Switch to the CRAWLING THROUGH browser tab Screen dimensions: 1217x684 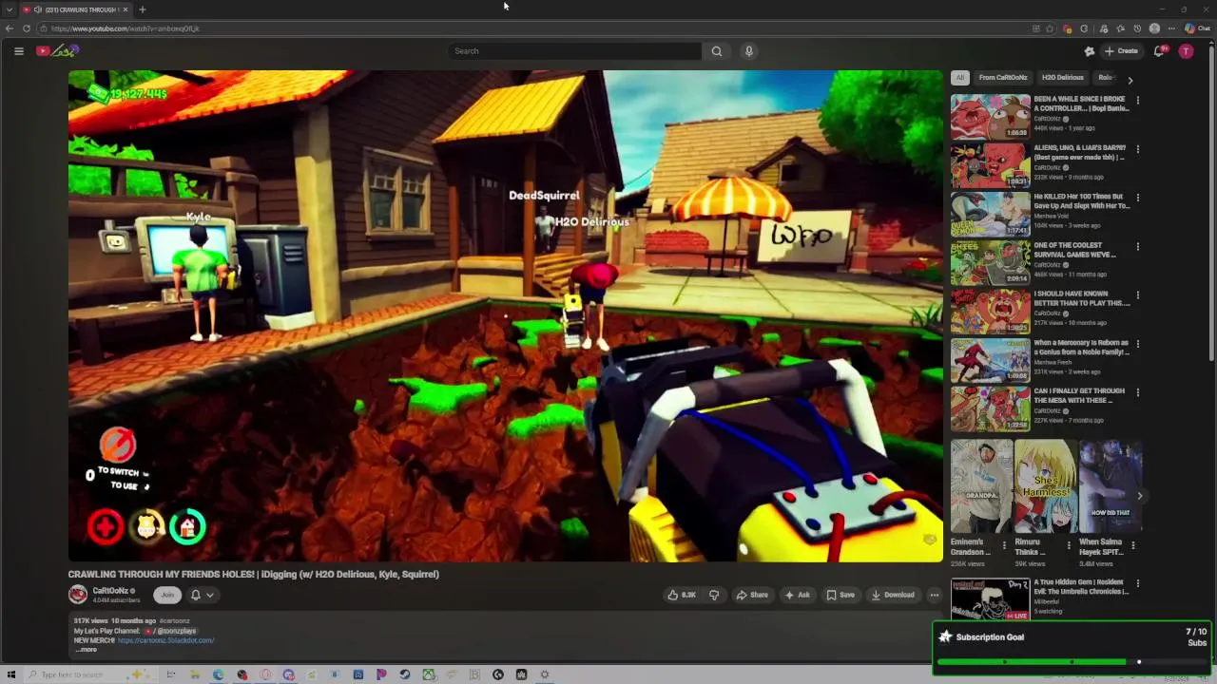[74, 9]
